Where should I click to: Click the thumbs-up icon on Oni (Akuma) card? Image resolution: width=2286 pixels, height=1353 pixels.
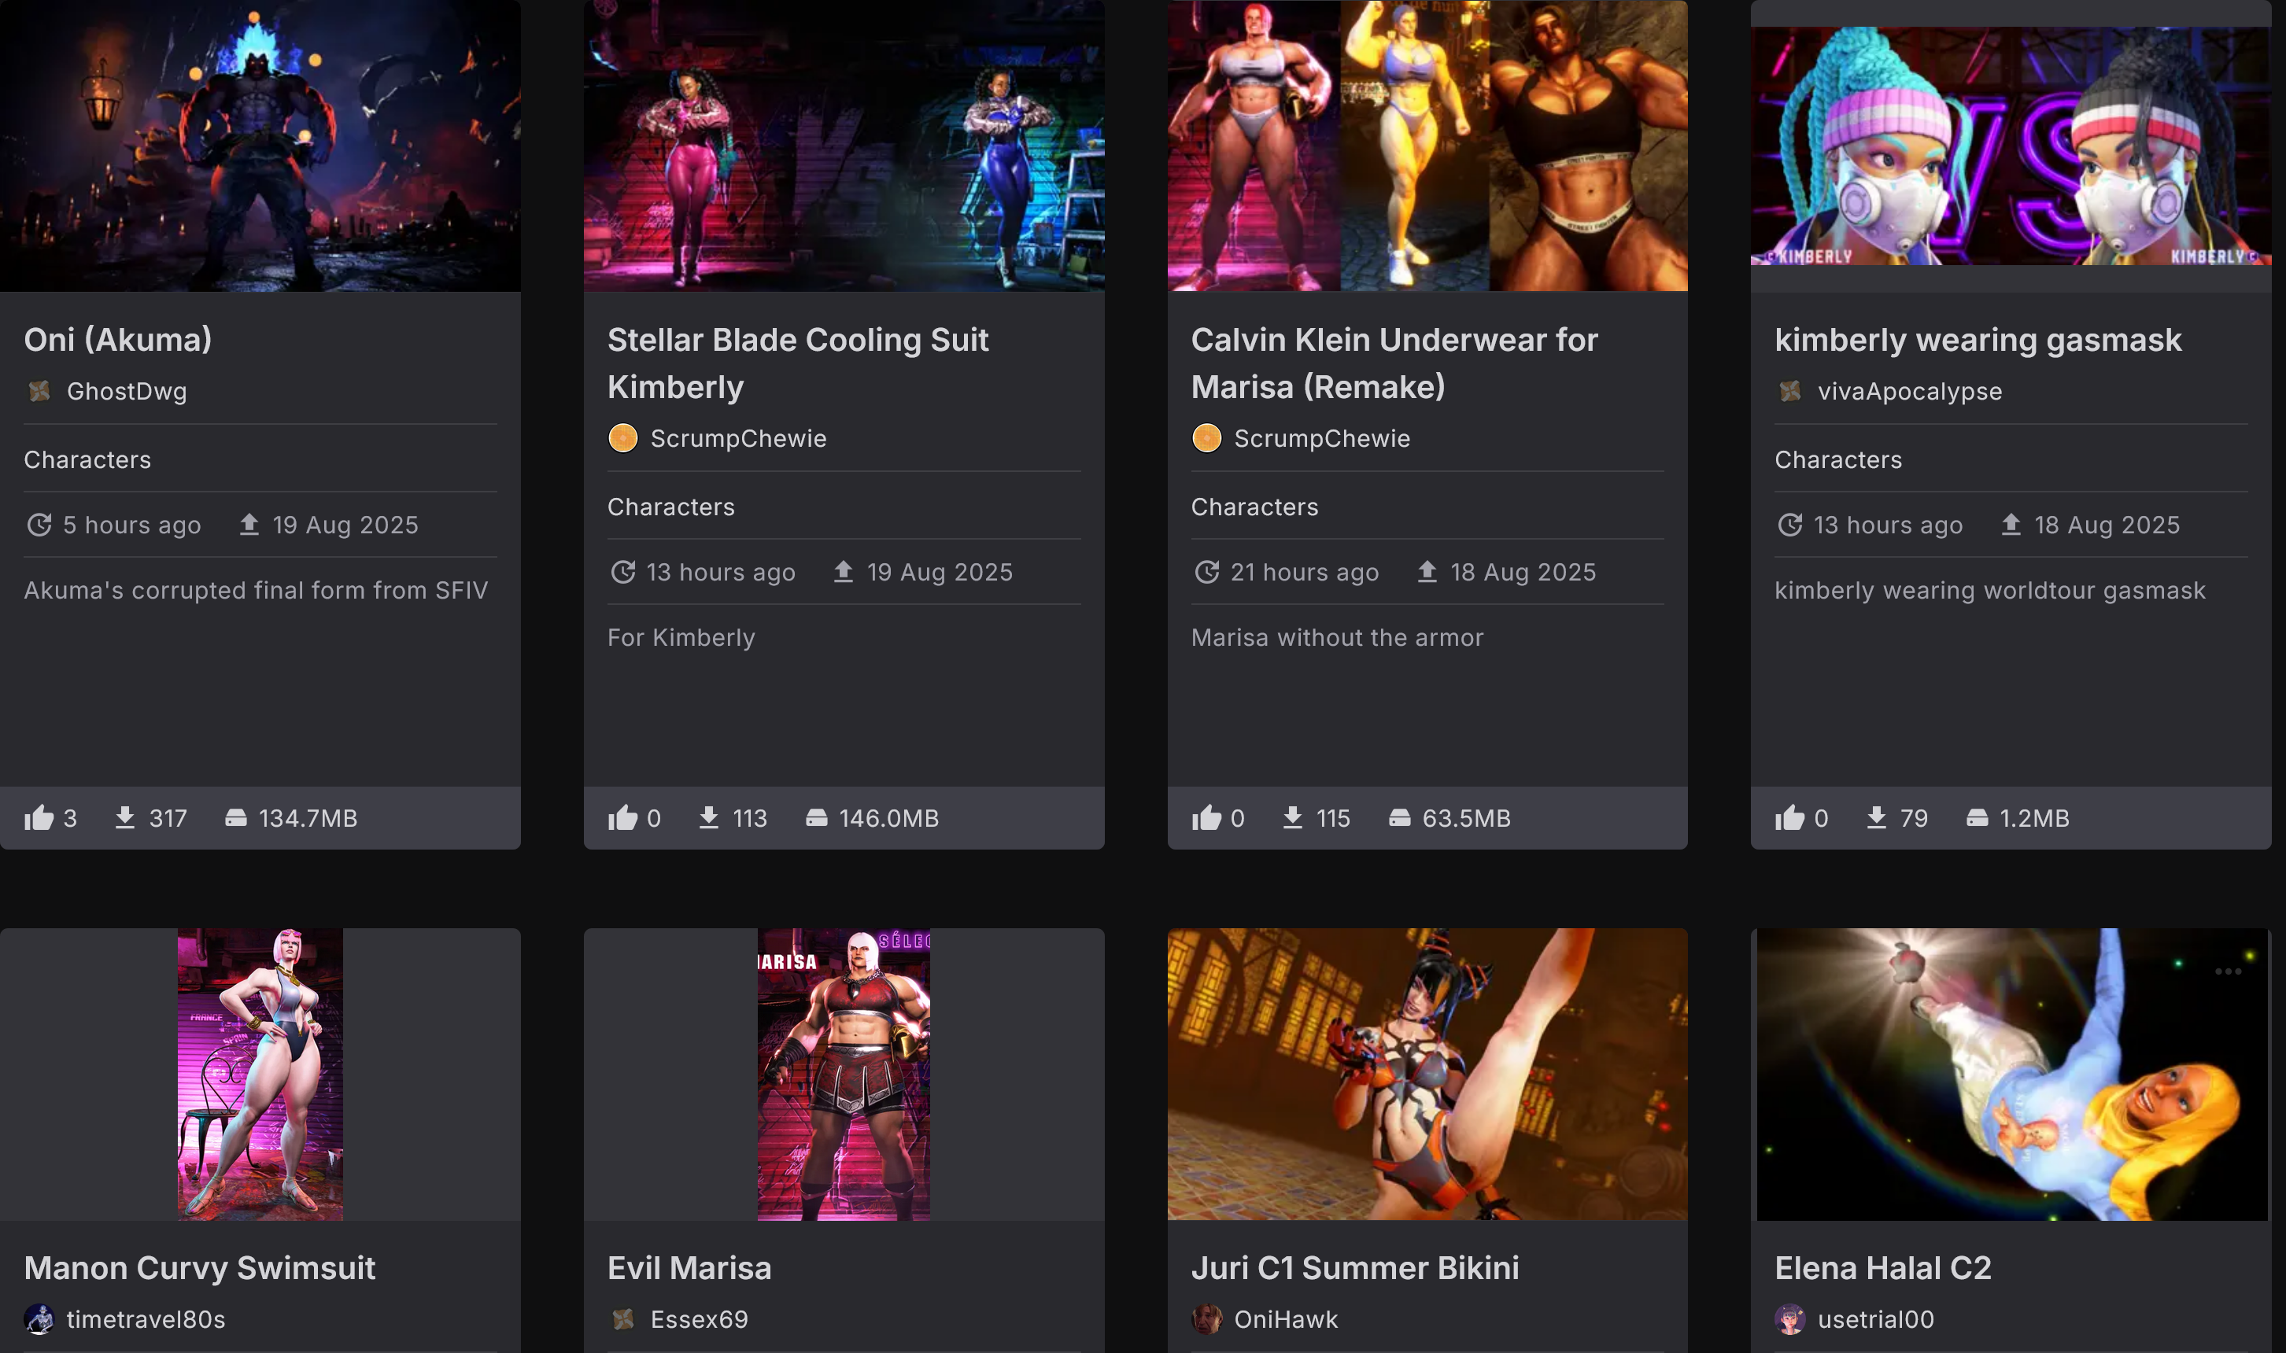pyautogui.click(x=39, y=818)
